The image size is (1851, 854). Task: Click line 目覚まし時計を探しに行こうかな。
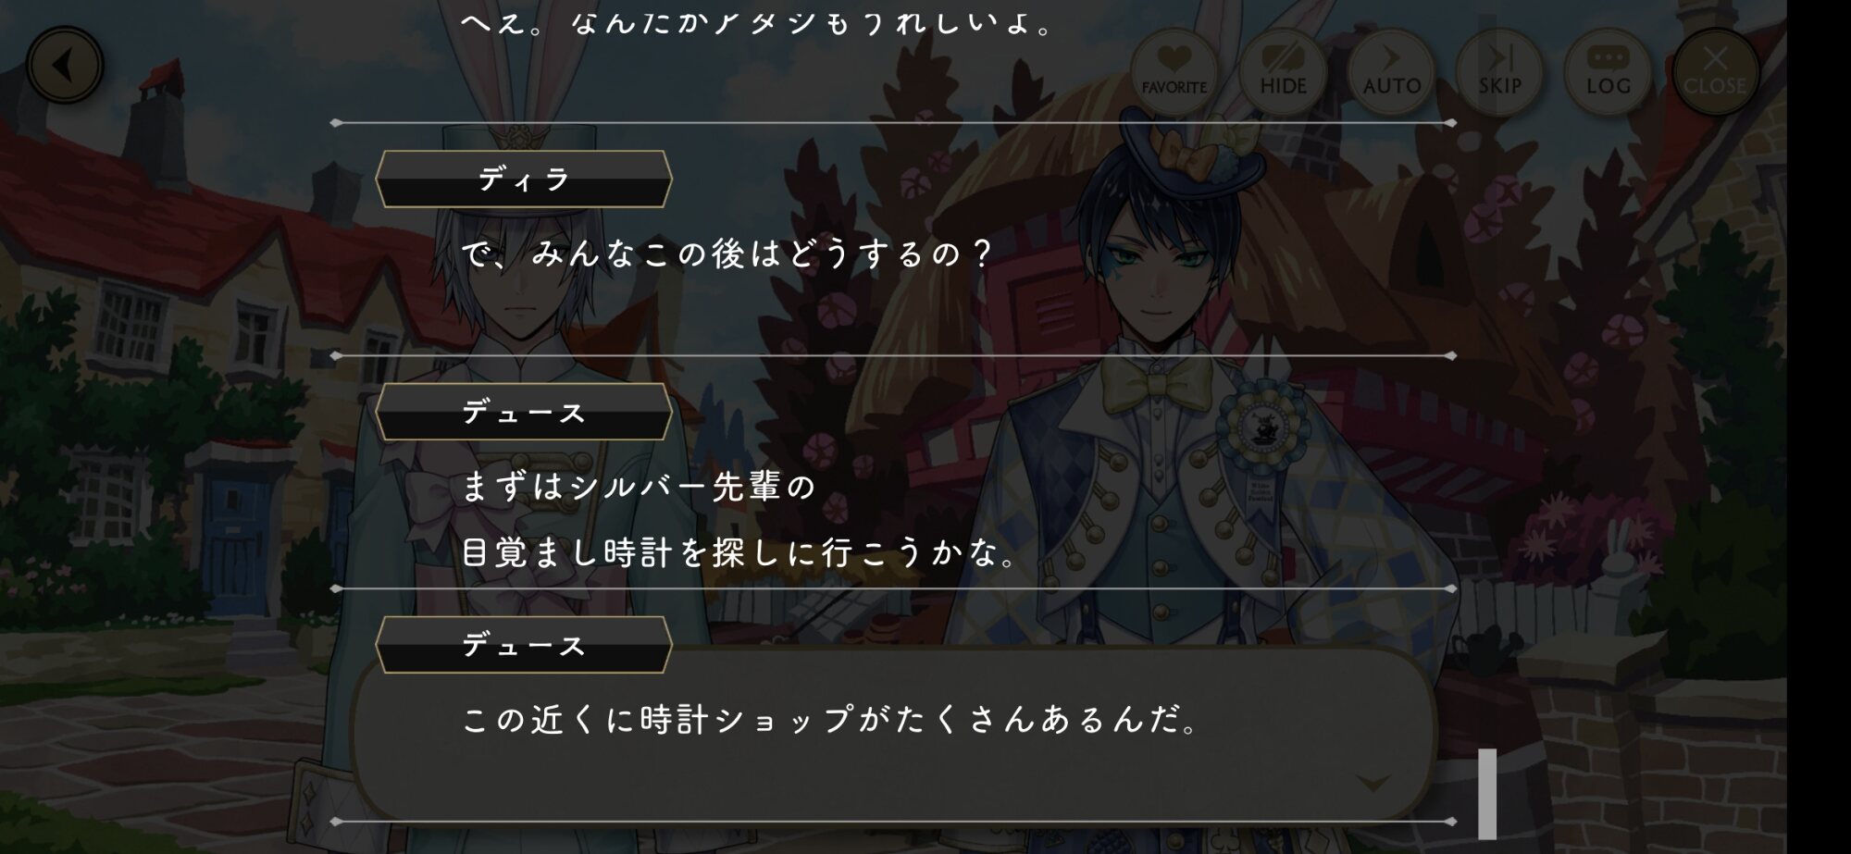pyautogui.click(x=739, y=552)
